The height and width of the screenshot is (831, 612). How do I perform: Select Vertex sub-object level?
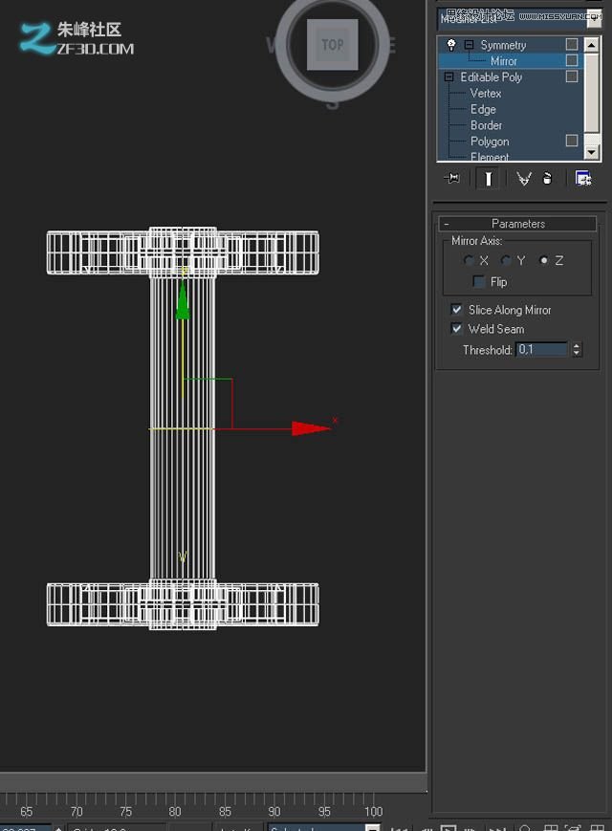(x=486, y=94)
